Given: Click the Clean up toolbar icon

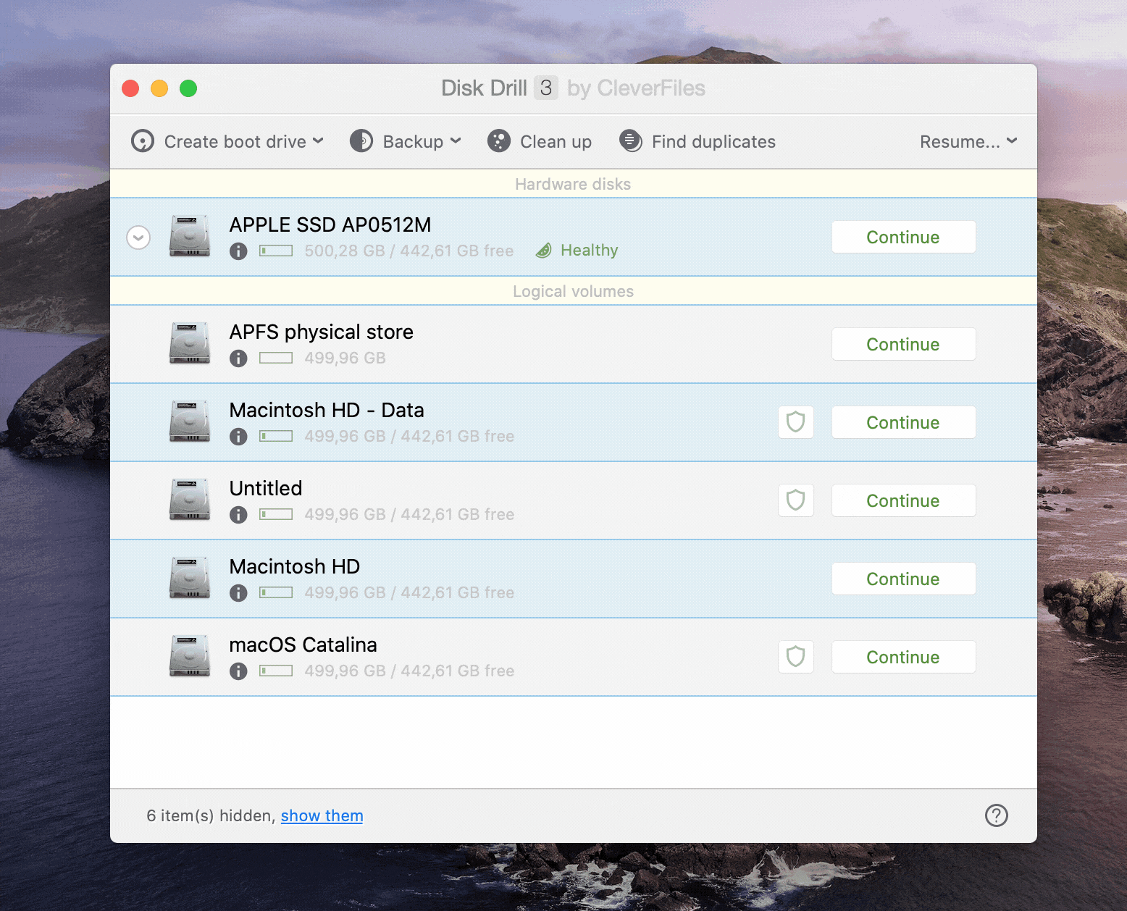Looking at the screenshot, I should point(498,140).
